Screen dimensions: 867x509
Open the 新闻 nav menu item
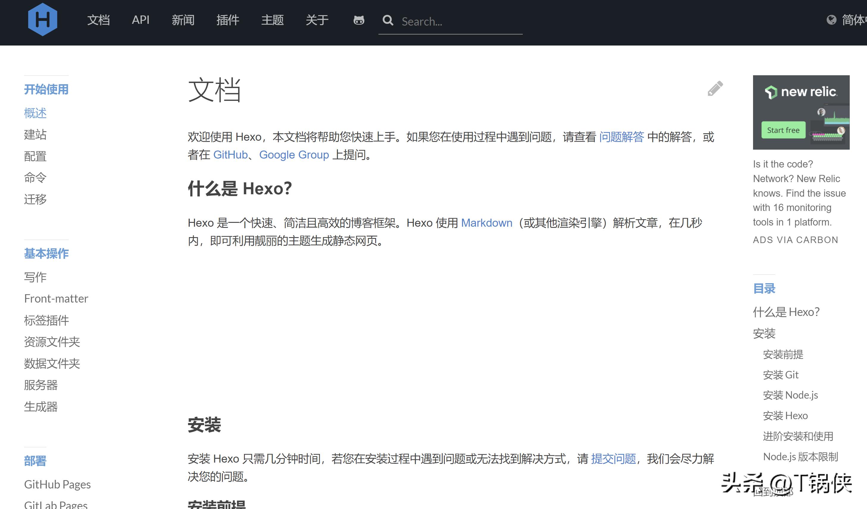[x=183, y=20]
